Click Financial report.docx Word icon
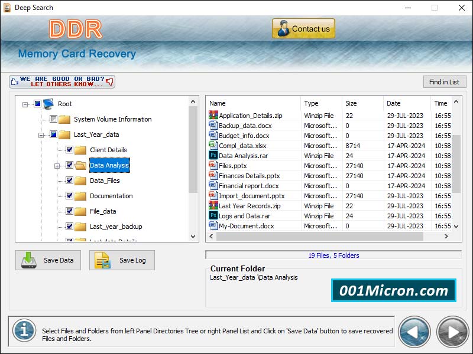473x354 pixels. coord(213,185)
